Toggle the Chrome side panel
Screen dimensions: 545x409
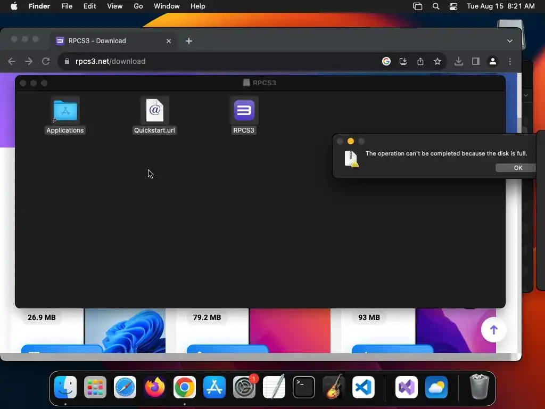(475, 61)
